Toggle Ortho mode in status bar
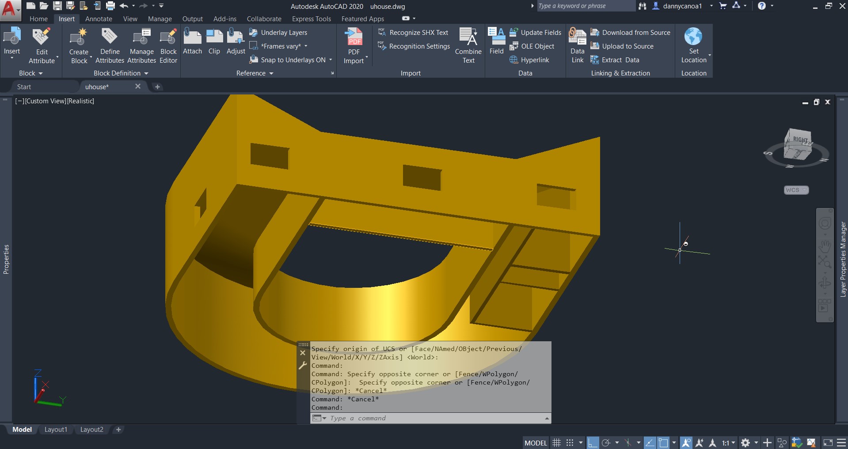This screenshot has height=449, width=848. point(593,442)
